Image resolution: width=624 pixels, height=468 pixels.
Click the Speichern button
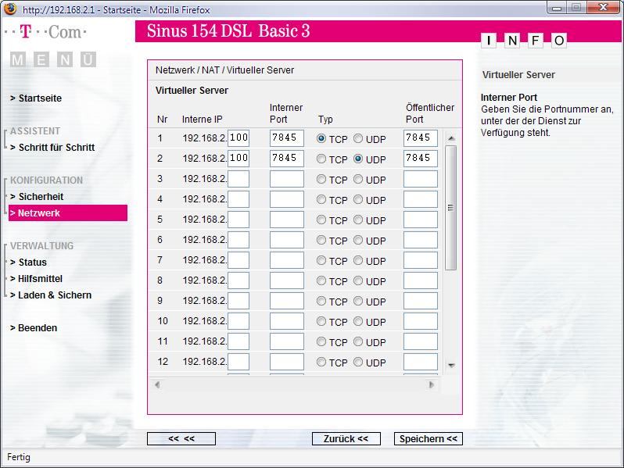[429, 438]
